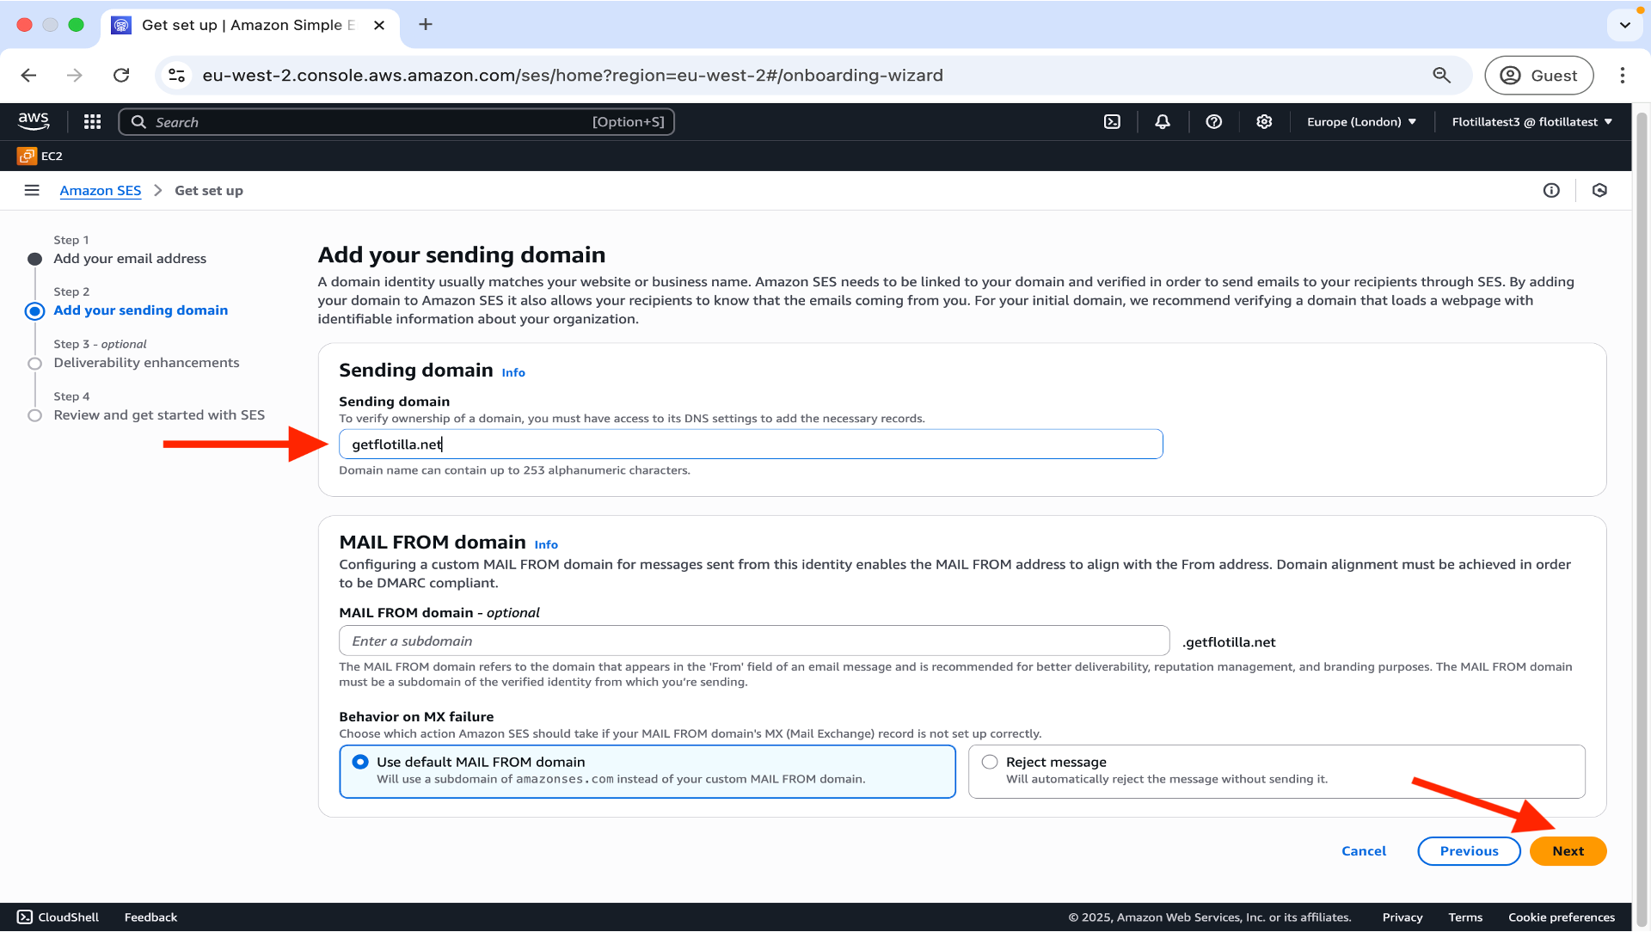Click the MAIL FROM subdomain input field
This screenshot has height=932, width=1651.
[754, 641]
